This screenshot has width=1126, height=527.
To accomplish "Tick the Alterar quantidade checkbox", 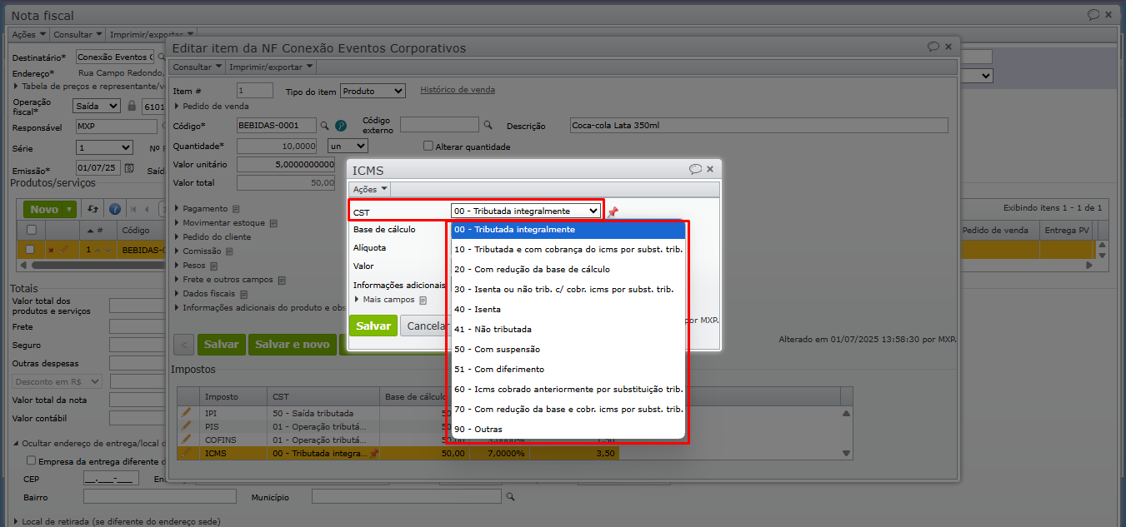I will pos(428,146).
